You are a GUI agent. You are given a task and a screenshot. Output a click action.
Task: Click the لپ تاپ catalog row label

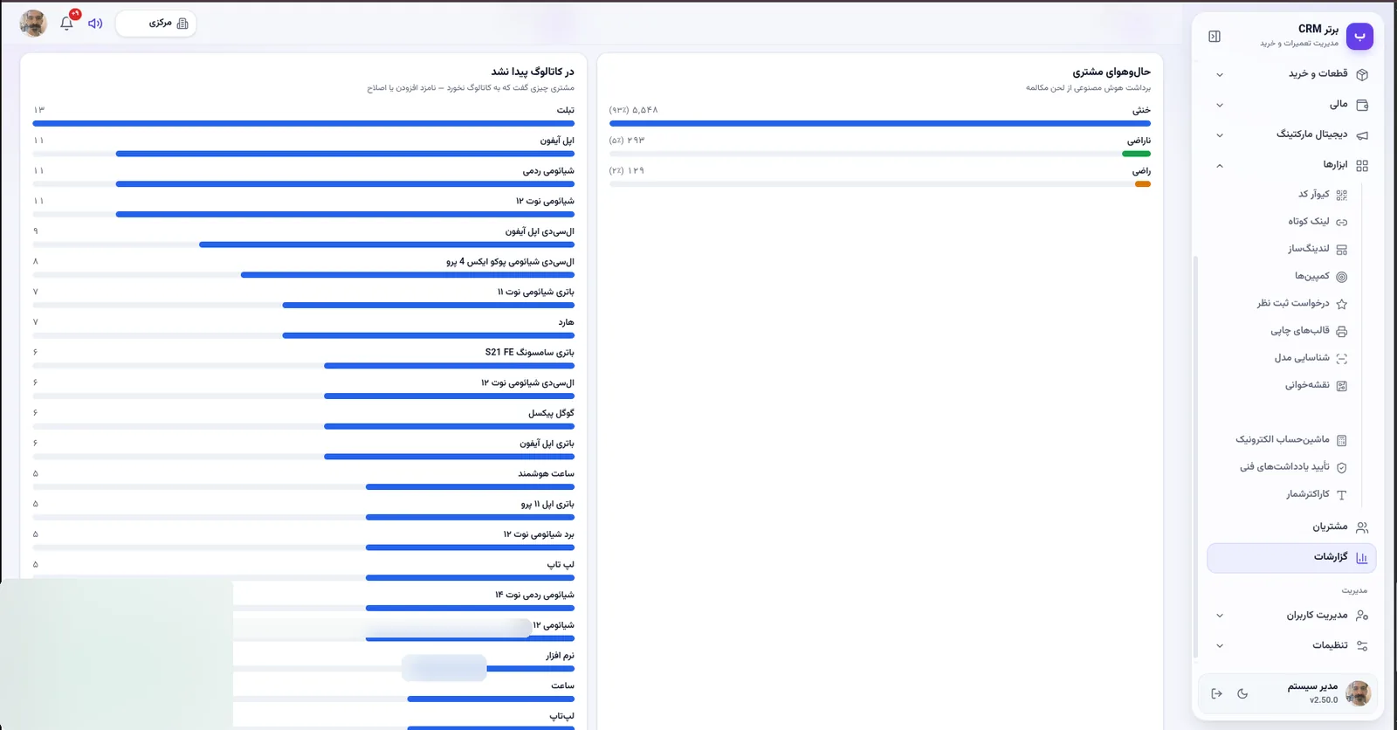coord(561,565)
